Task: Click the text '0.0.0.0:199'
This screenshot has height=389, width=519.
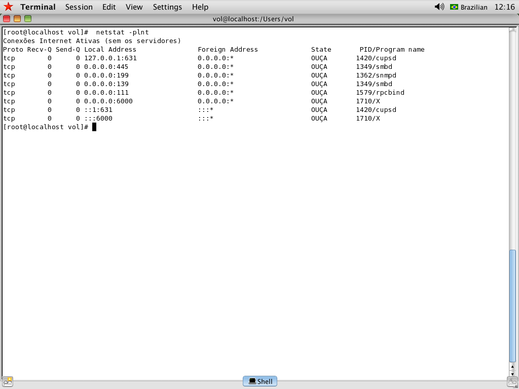Action: coord(106,75)
